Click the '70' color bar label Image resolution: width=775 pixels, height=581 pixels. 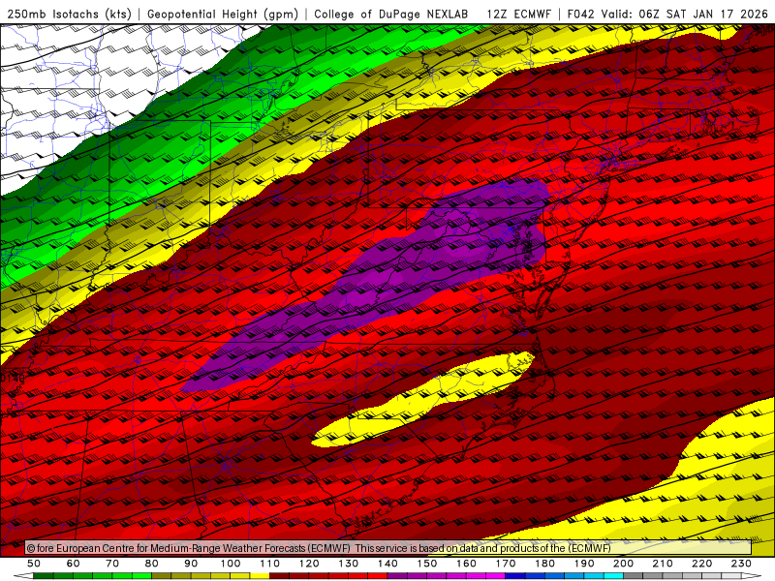coord(112,564)
